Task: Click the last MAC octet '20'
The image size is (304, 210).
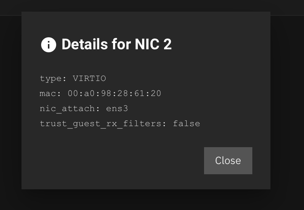Action: tap(156, 94)
